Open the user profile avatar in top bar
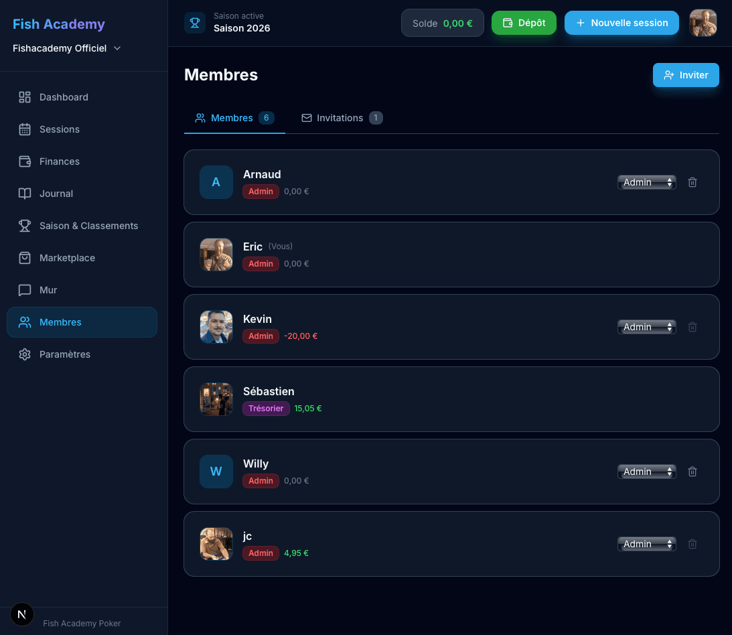This screenshot has height=635, width=732. pyautogui.click(x=703, y=23)
